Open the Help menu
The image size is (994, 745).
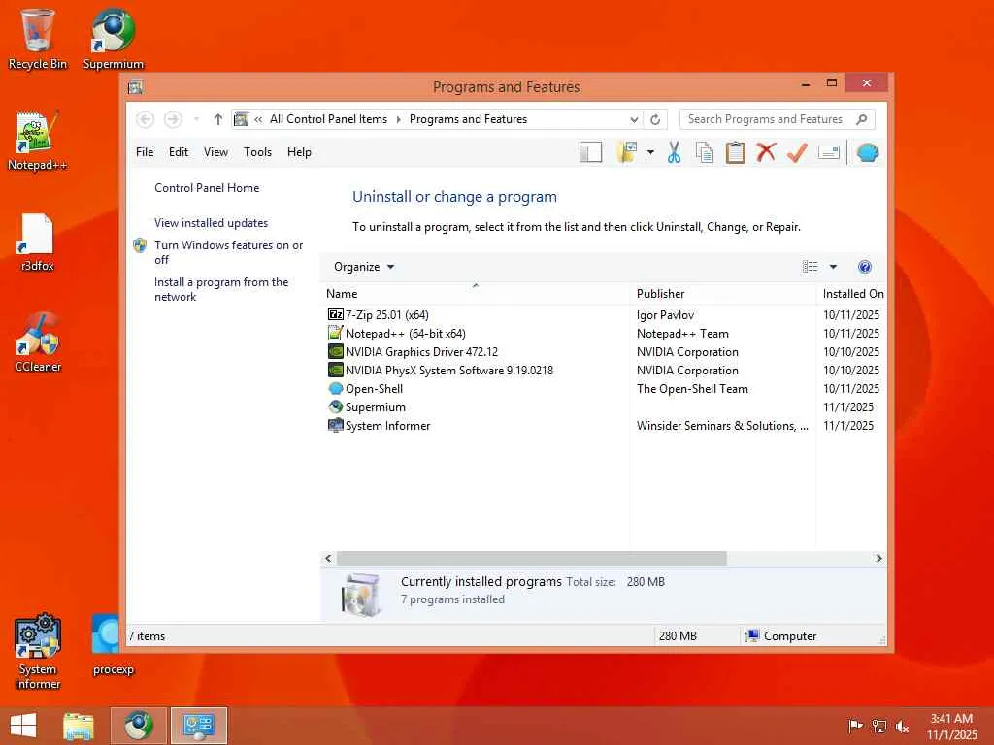point(299,152)
